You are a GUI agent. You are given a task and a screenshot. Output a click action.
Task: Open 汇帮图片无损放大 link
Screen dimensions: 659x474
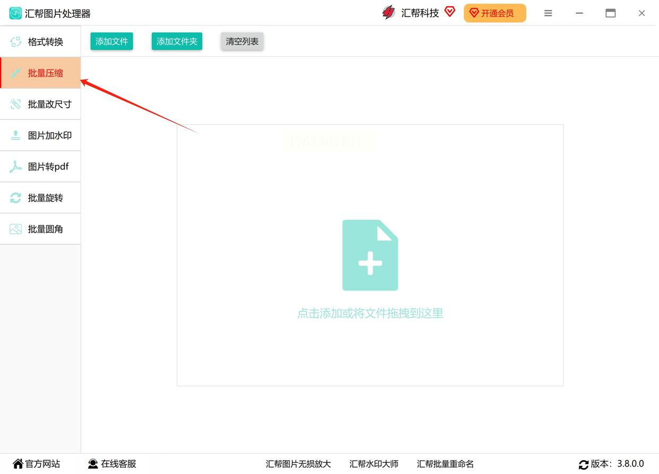pyautogui.click(x=298, y=464)
